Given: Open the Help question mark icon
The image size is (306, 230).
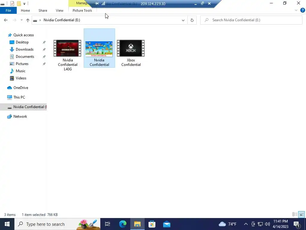Looking at the screenshot, I should tap(302, 10).
